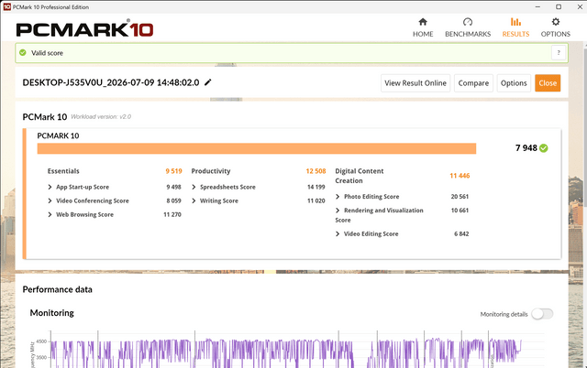Click the Valid score text
This screenshot has height=368, width=587.
pyautogui.click(x=47, y=53)
